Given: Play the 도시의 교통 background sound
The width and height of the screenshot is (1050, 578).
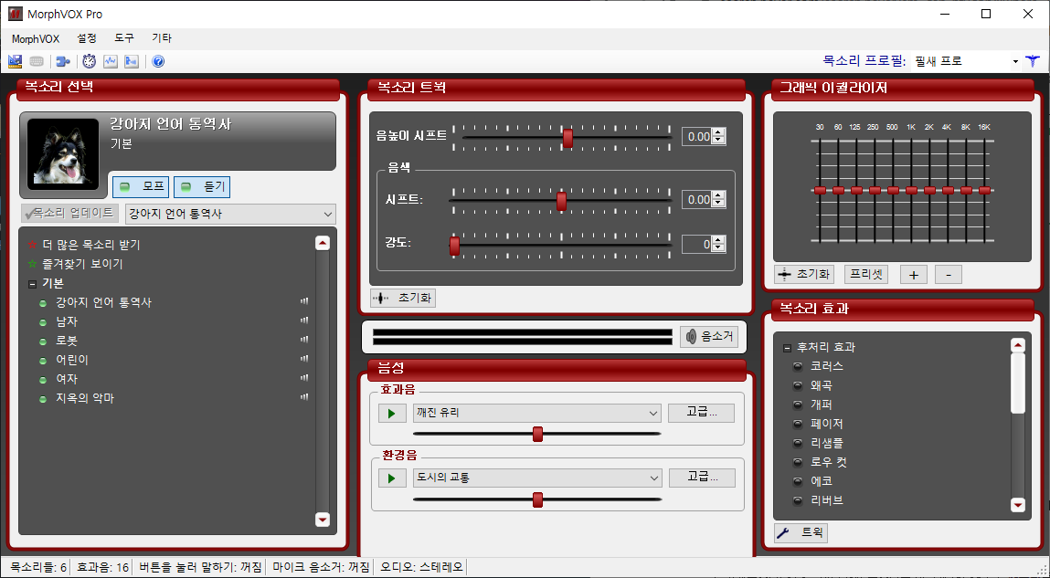Looking at the screenshot, I should 392,478.
